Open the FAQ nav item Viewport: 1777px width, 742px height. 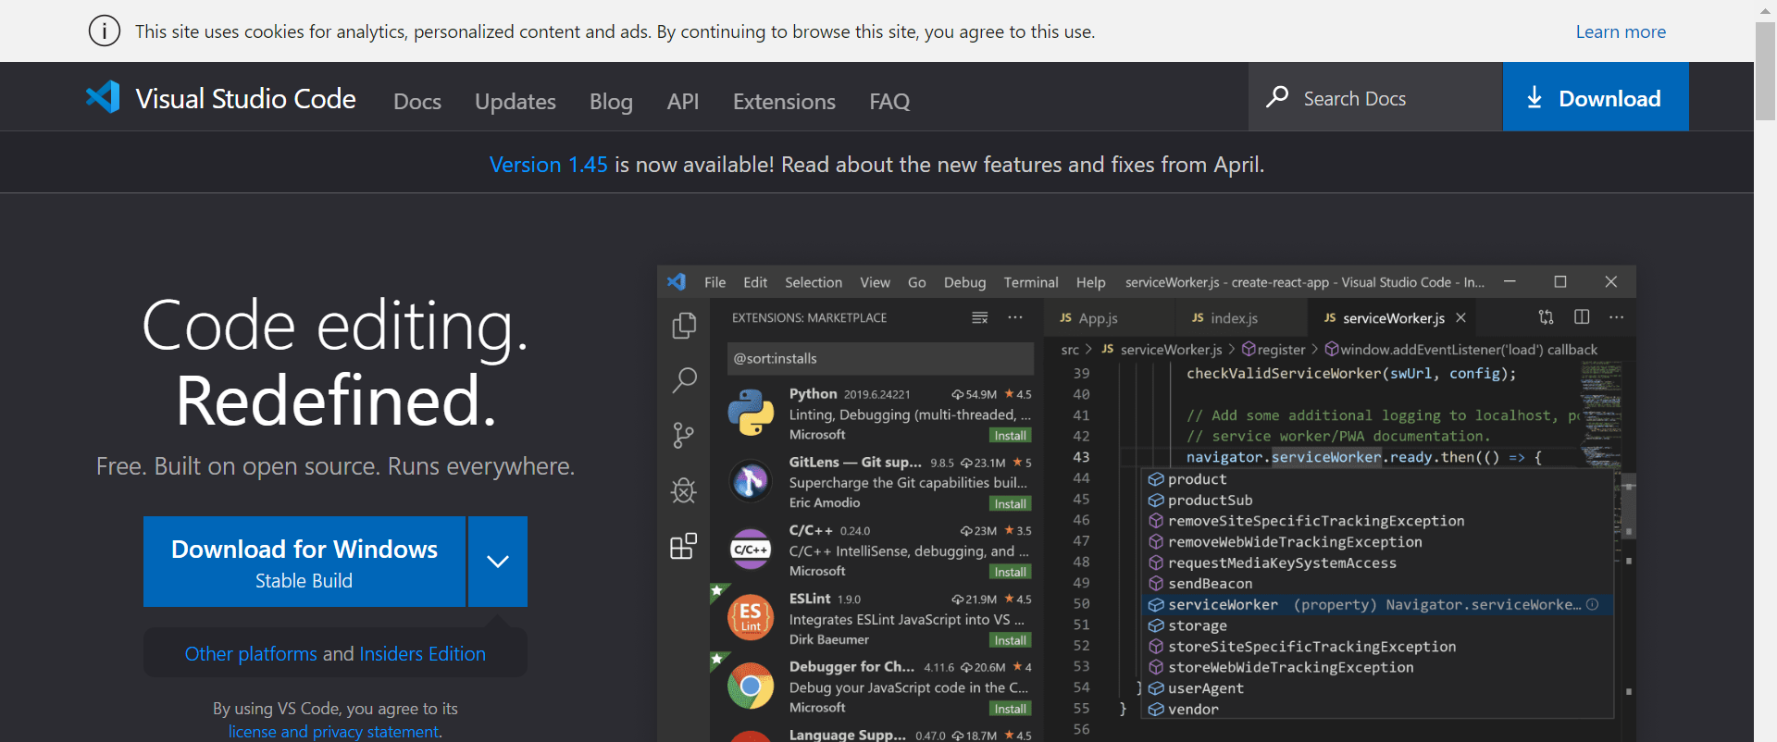(889, 101)
